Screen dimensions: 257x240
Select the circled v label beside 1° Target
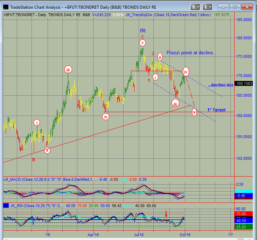click(x=194, y=112)
